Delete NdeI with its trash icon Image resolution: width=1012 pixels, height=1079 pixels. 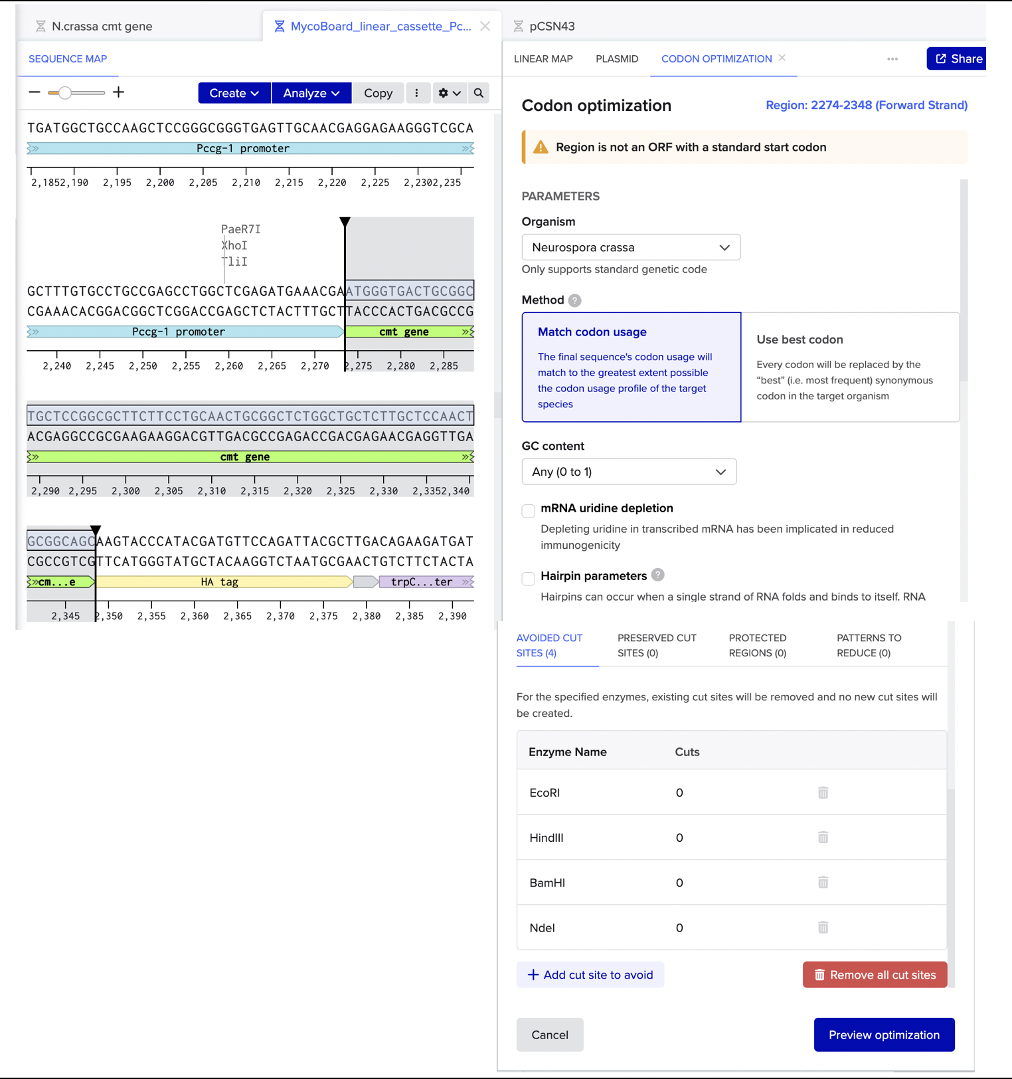tap(823, 928)
